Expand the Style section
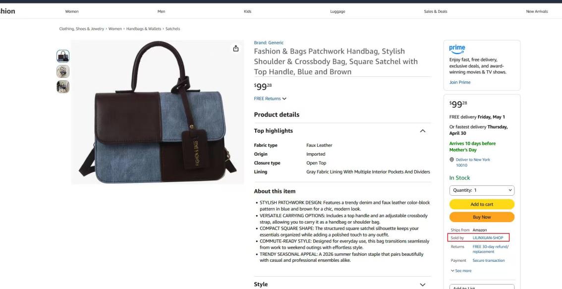 pyautogui.click(x=423, y=285)
